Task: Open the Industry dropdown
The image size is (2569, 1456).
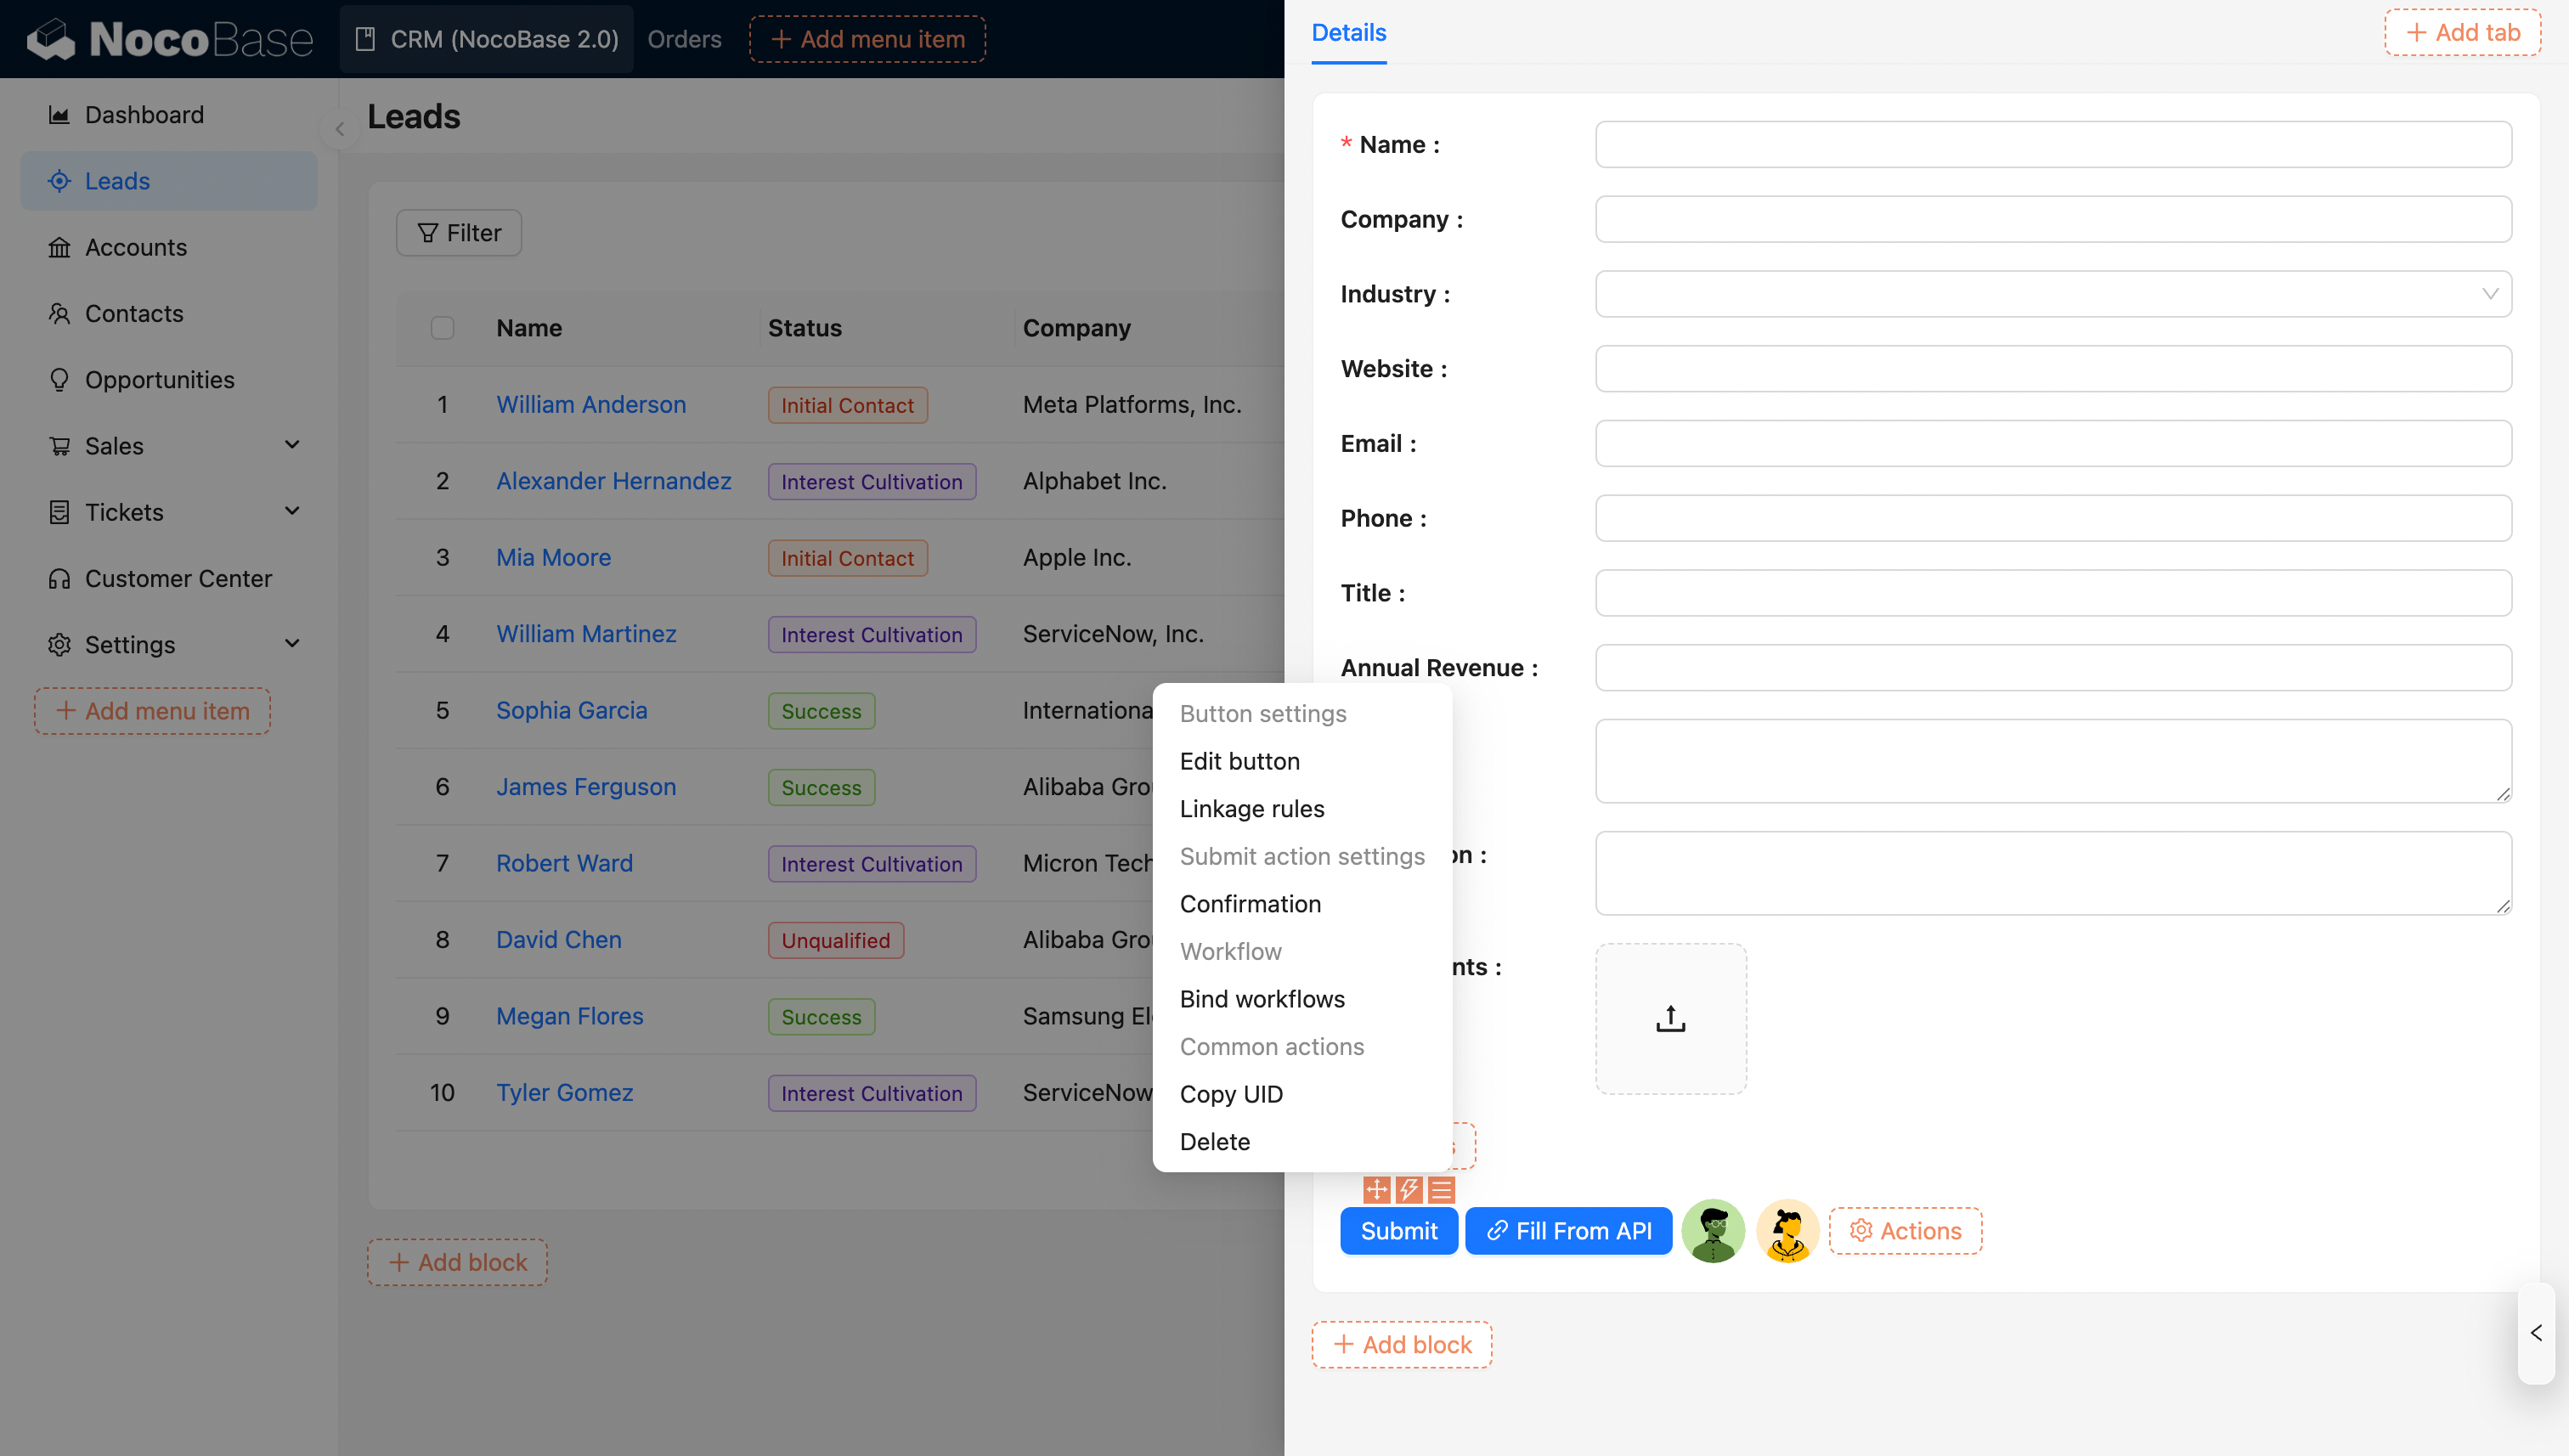Action: point(2052,294)
